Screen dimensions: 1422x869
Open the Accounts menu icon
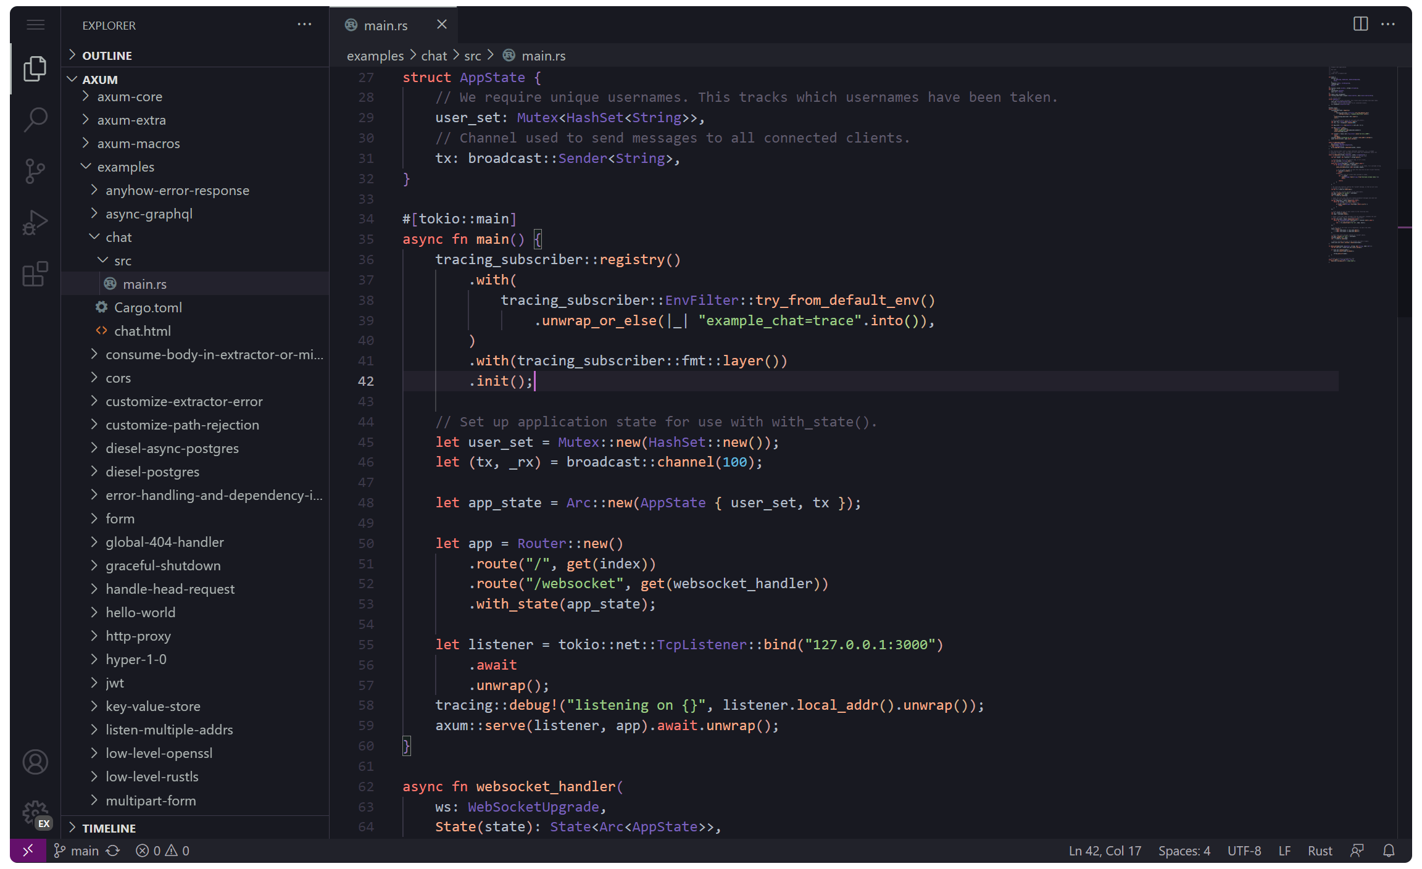click(35, 762)
